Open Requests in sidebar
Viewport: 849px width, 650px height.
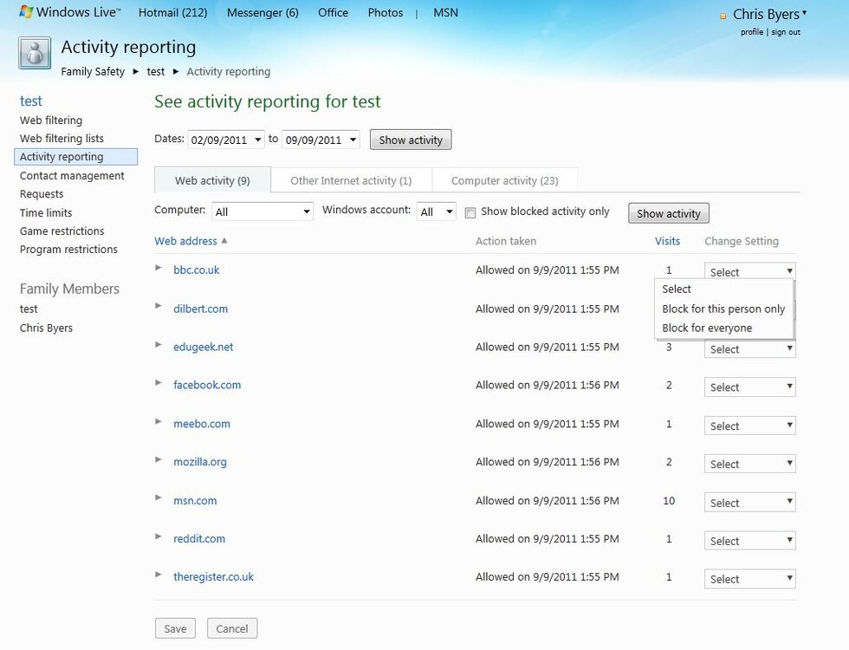42,194
